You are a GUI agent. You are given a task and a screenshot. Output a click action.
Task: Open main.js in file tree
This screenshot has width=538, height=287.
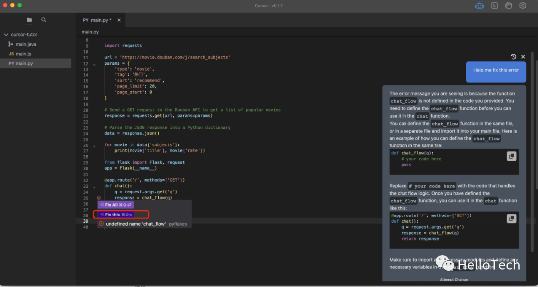23,54
